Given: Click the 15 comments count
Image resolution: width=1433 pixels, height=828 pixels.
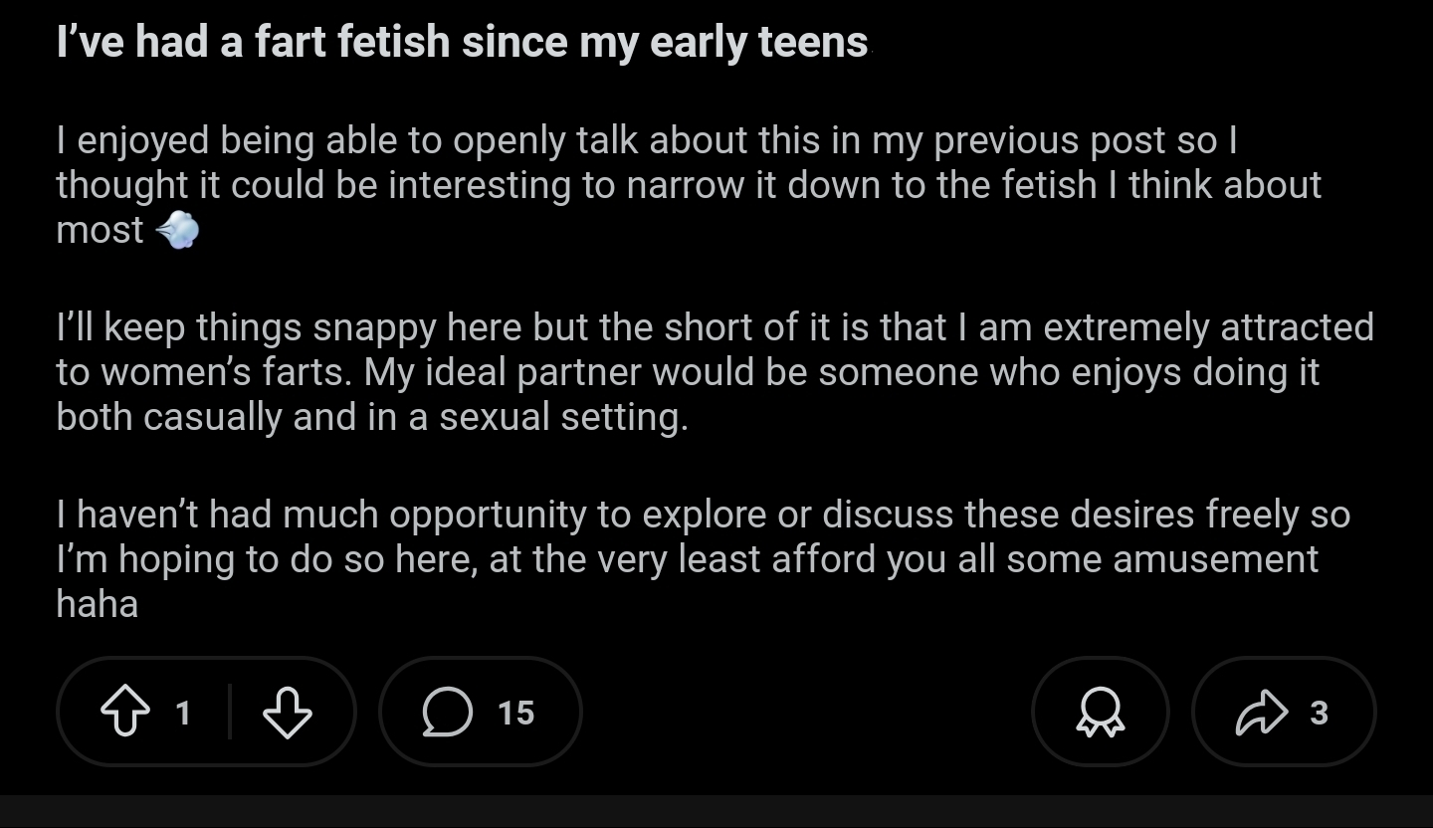Looking at the screenshot, I should click(x=515, y=713).
